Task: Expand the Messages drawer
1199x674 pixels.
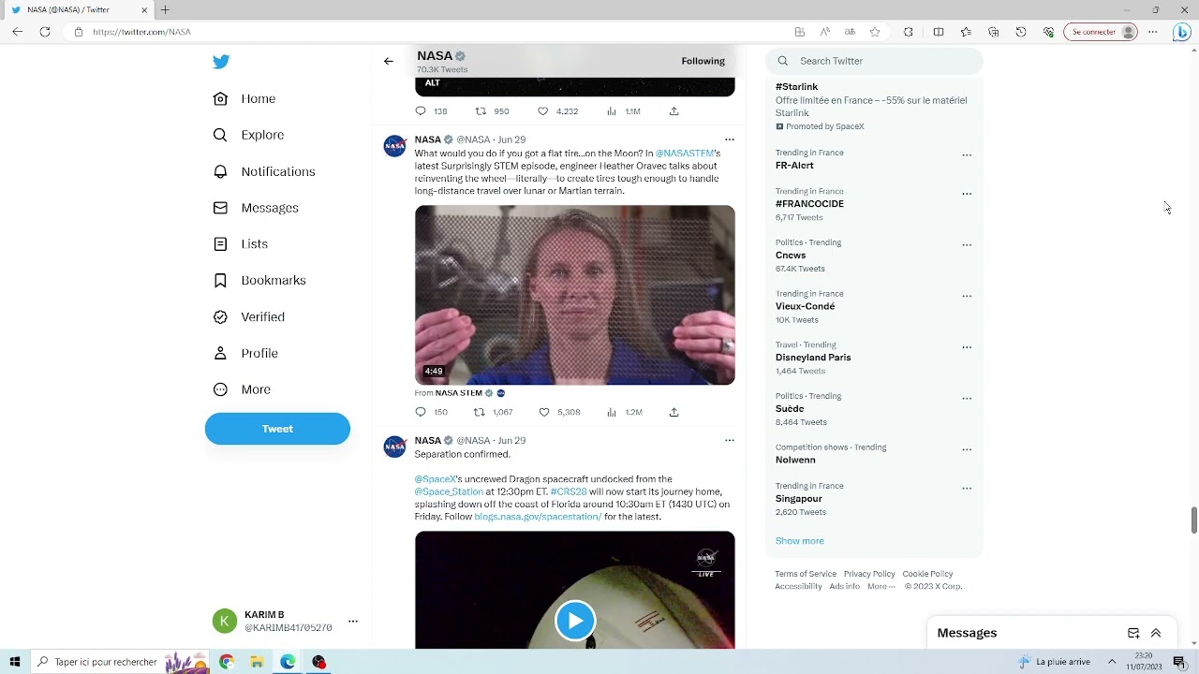Action: 1156,633
